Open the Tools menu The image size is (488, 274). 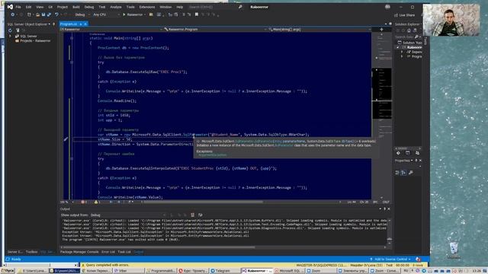(x=130, y=7)
